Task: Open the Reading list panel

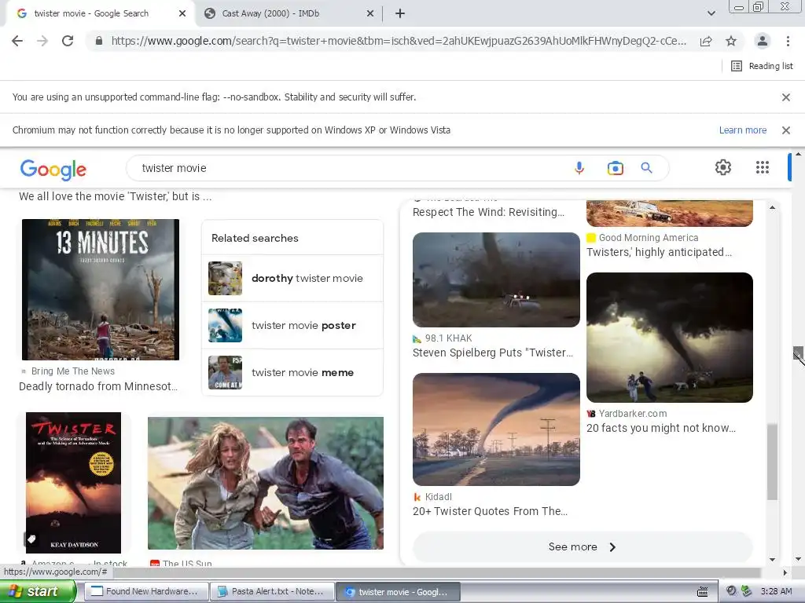Action: click(x=762, y=66)
